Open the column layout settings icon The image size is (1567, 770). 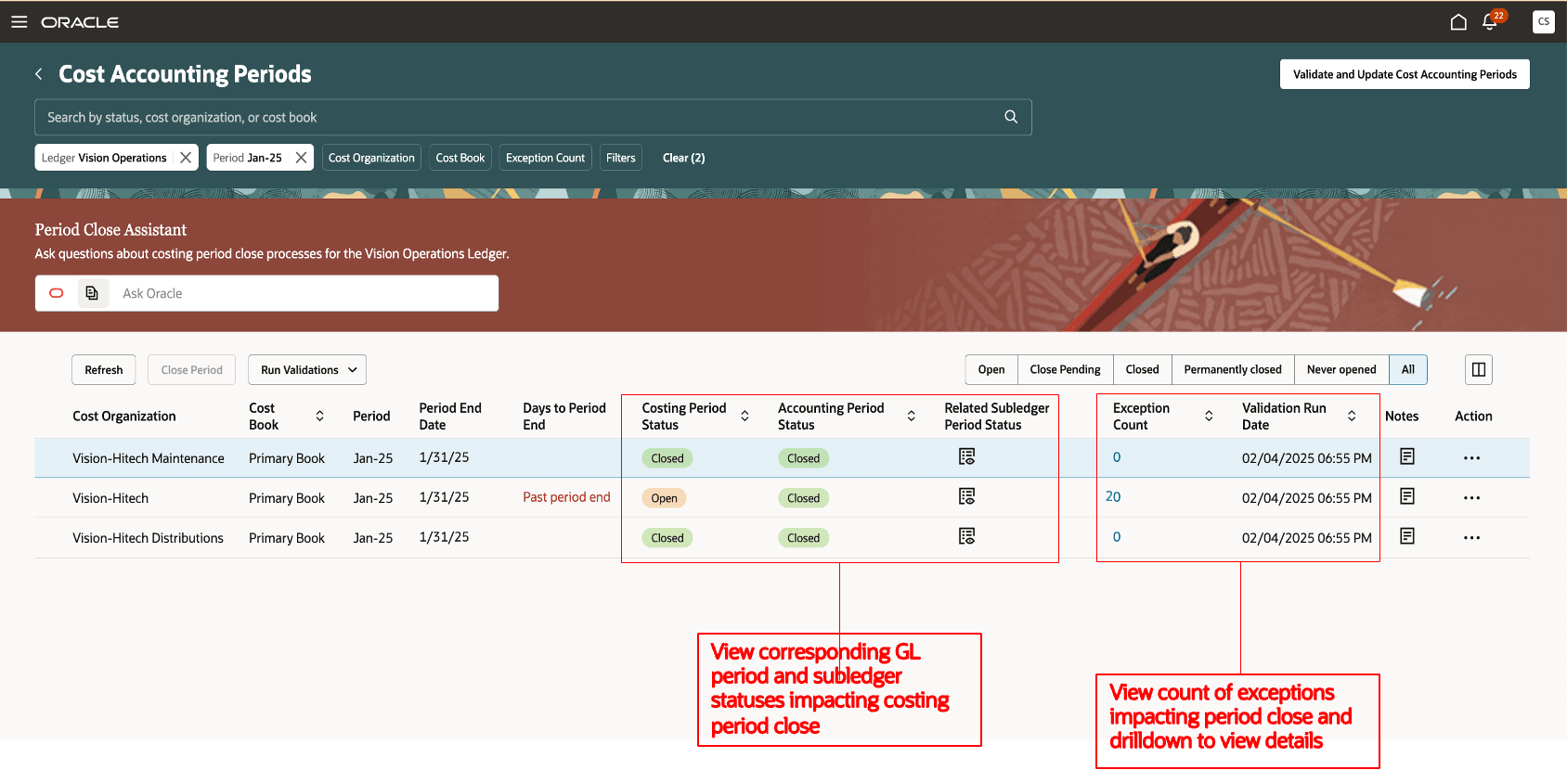point(1479,369)
